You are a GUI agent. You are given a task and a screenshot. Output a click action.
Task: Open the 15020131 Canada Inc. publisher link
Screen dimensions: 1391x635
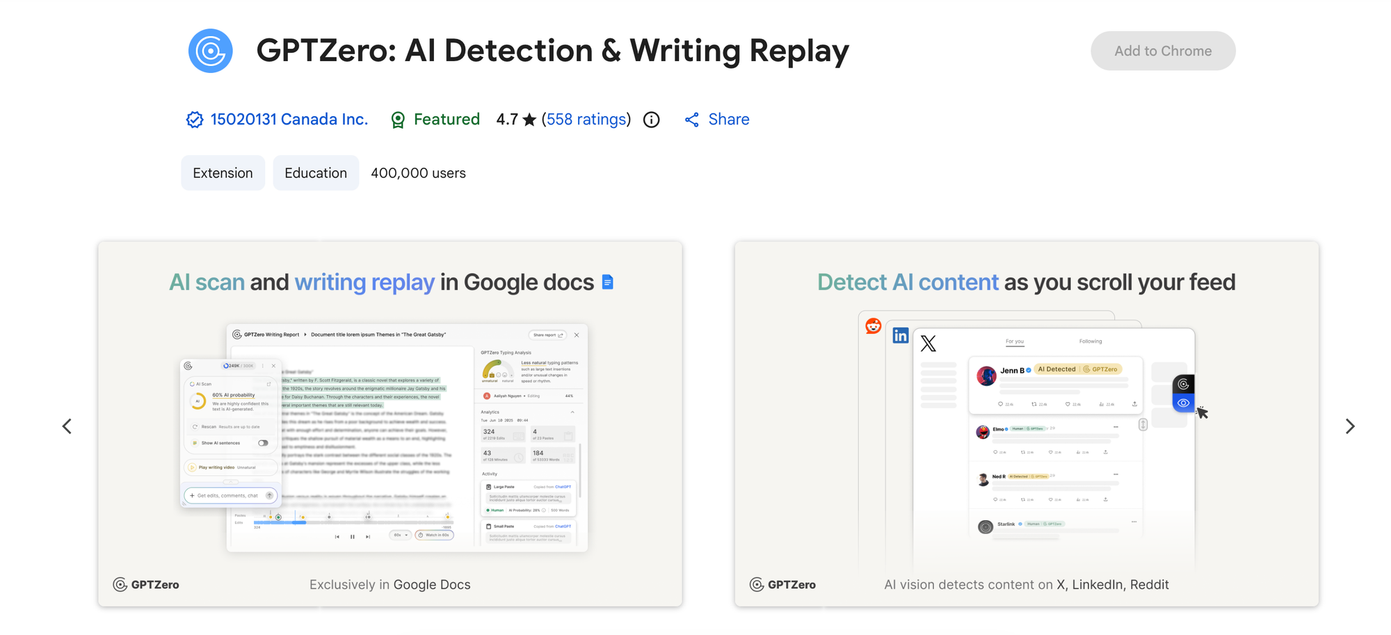pos(289,120)
